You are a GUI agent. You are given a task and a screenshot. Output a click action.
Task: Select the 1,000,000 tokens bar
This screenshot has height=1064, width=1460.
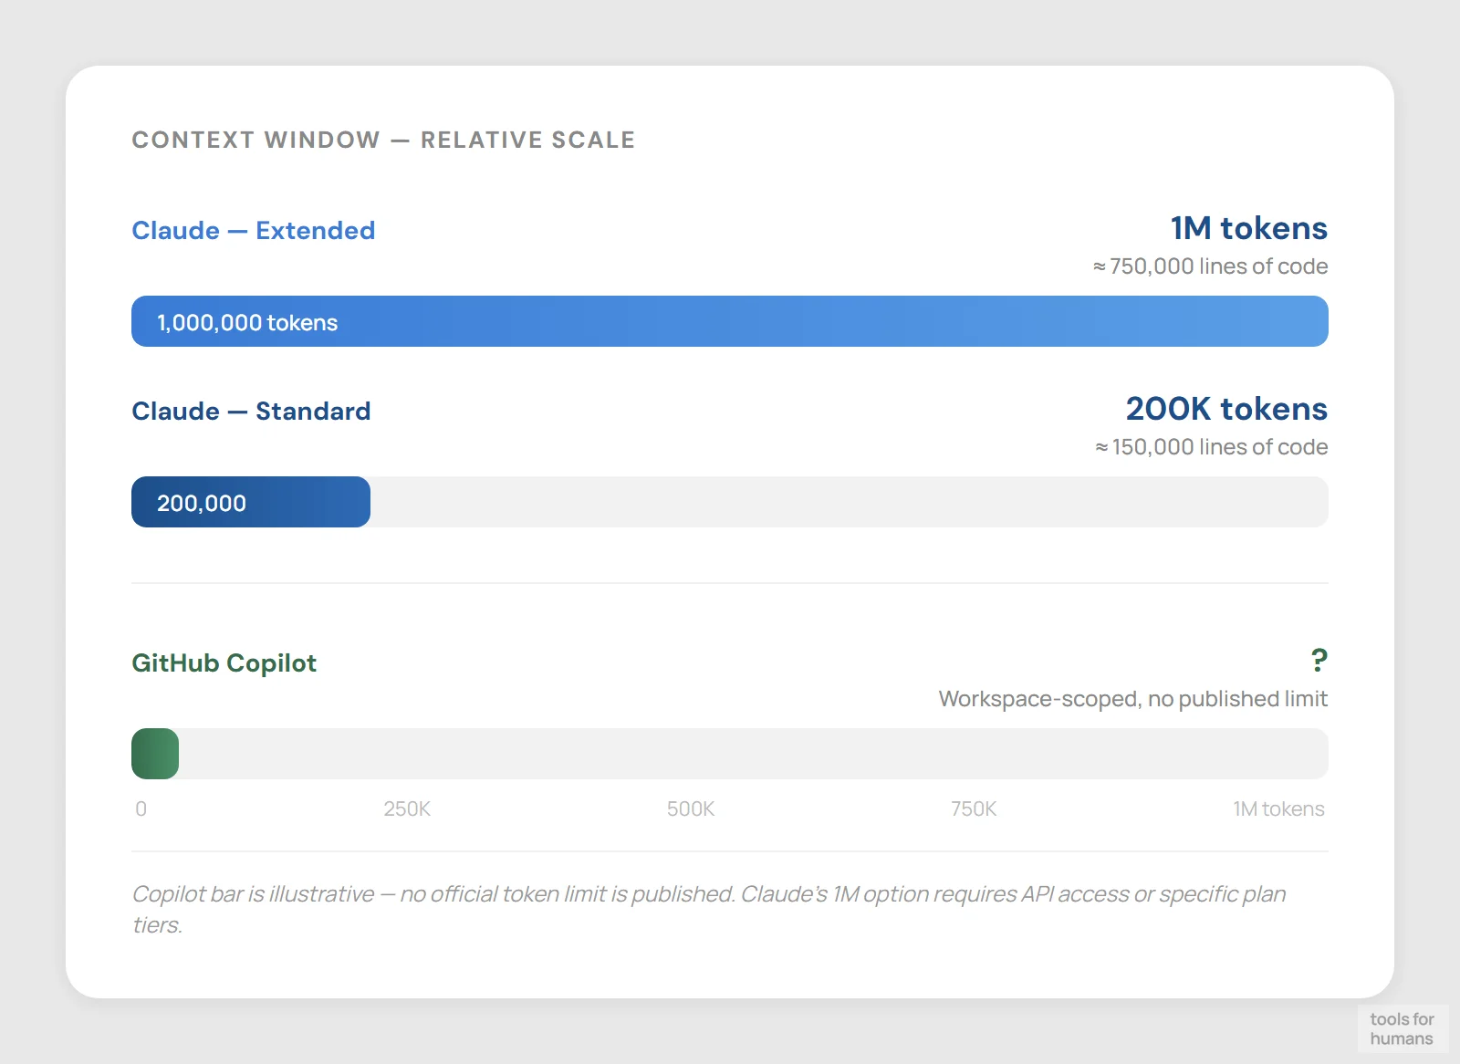[730, 321]
